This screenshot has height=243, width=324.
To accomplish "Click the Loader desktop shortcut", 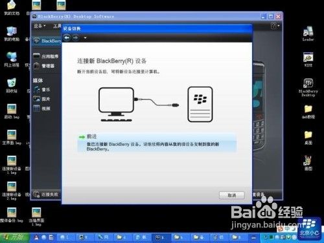I will click(308, 34).
